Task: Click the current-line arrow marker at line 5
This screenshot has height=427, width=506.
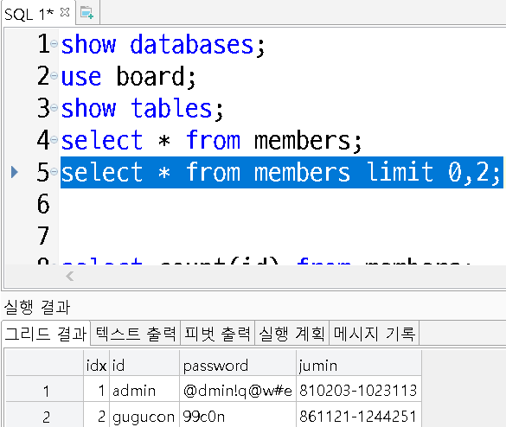Action: point(14,172)
